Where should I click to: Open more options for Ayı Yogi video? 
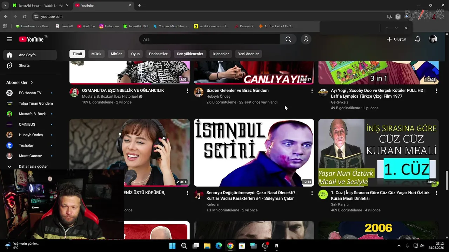pos(436,91)
